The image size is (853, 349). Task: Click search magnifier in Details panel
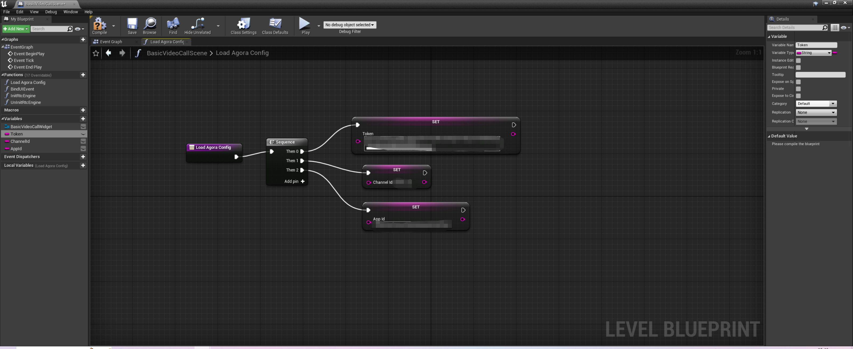coord(824,27)
